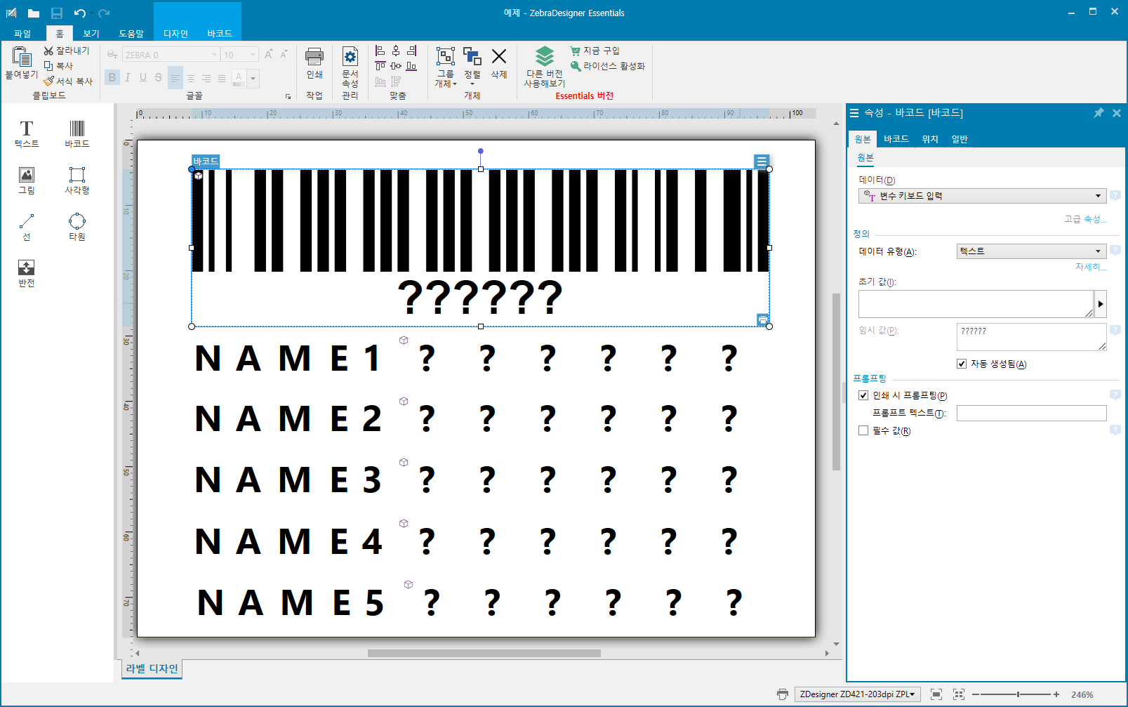Screen dimensions: 1128x707
Task: Click the 지금 구입 button
Action: pos(595,51)
